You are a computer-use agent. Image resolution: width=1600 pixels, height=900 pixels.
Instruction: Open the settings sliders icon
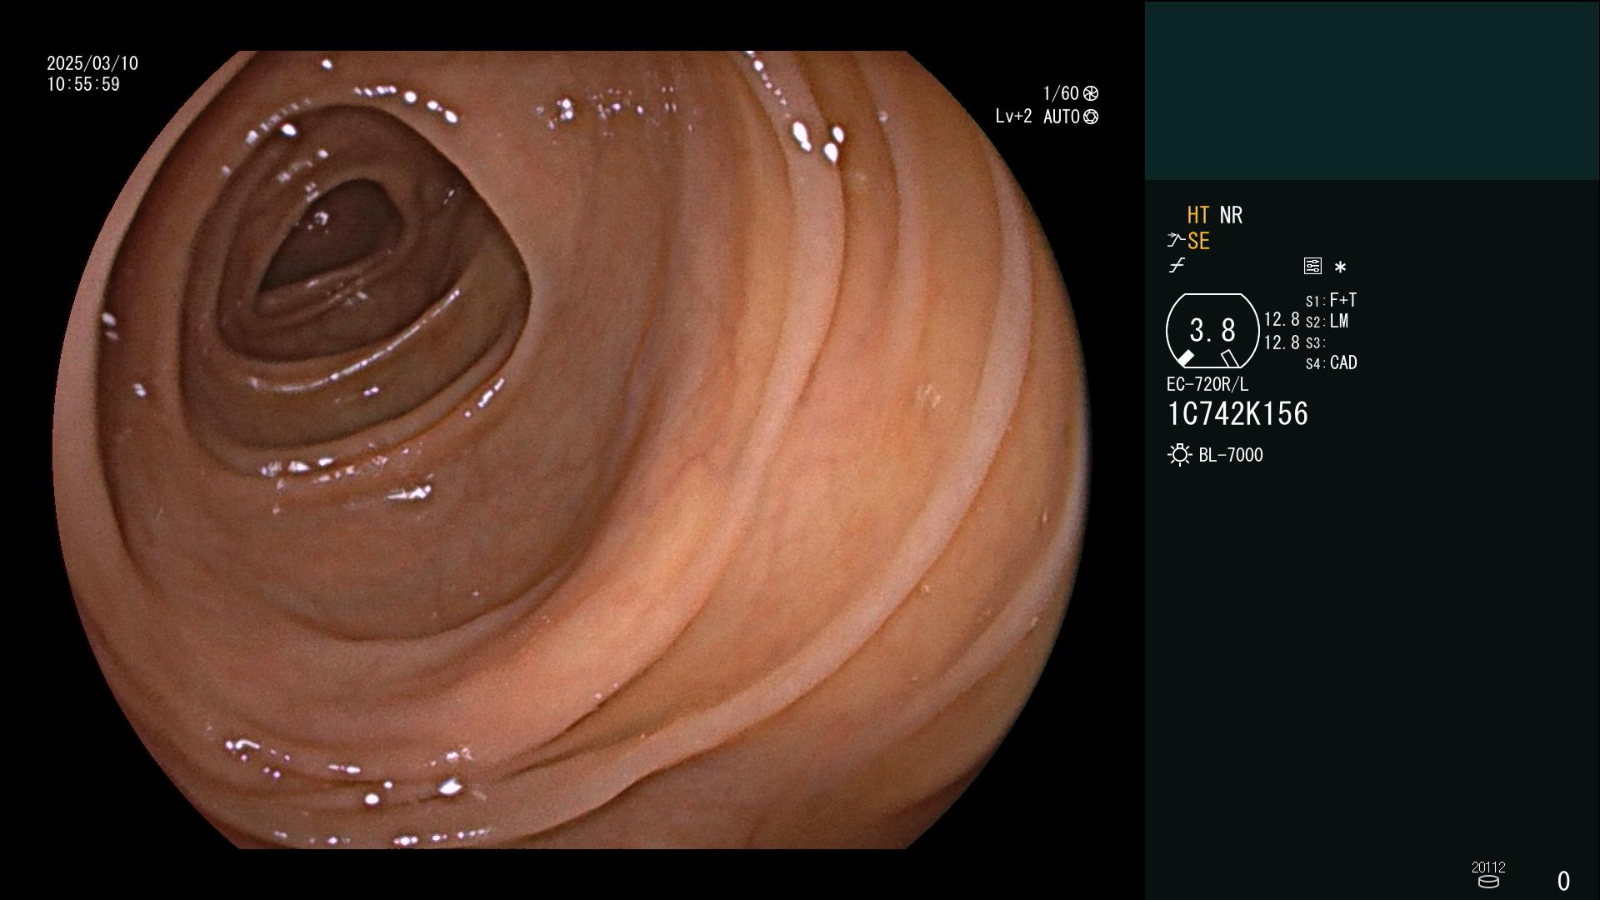tap(1312, 266)
